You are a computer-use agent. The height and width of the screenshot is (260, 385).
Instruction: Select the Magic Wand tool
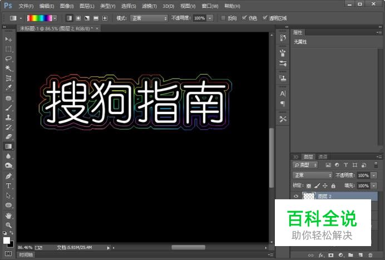(8, 68)
